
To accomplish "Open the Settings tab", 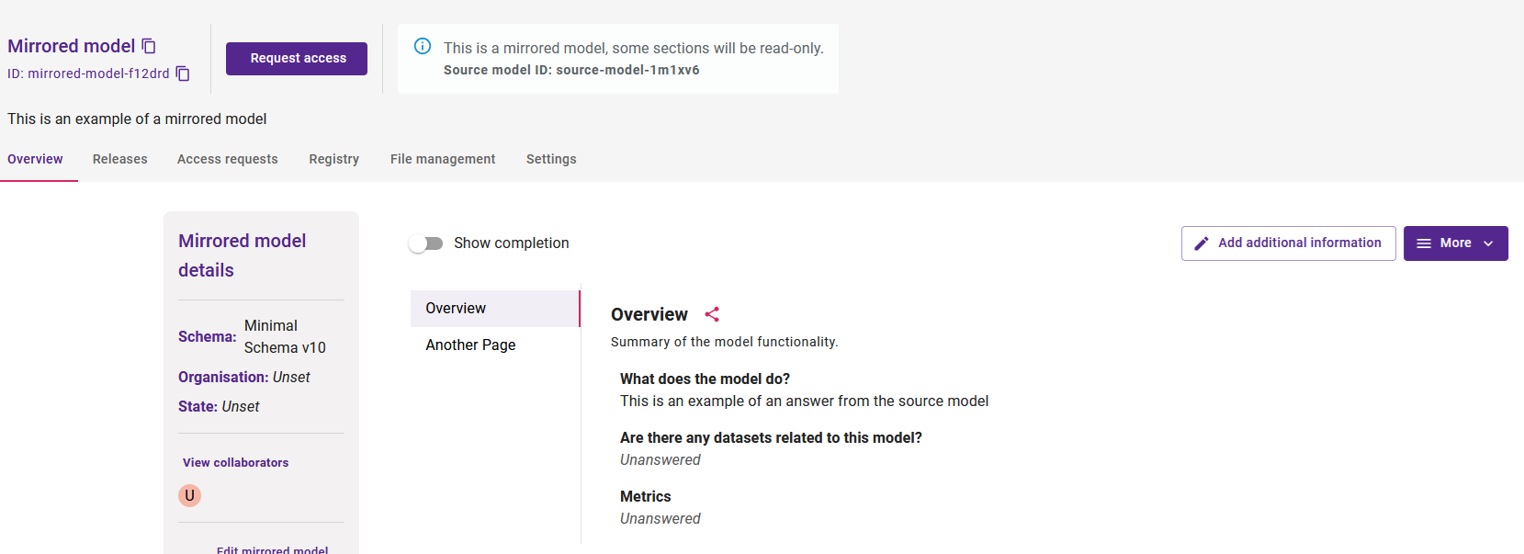I will tap(551, 159).
